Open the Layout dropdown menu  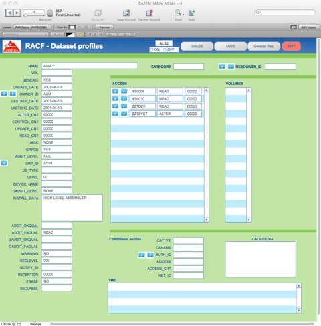point(33,27)
